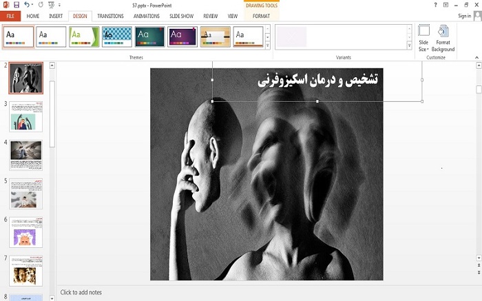482x301 pixels.
Task: Click the Sign in link
Action: tap(463, 15)
